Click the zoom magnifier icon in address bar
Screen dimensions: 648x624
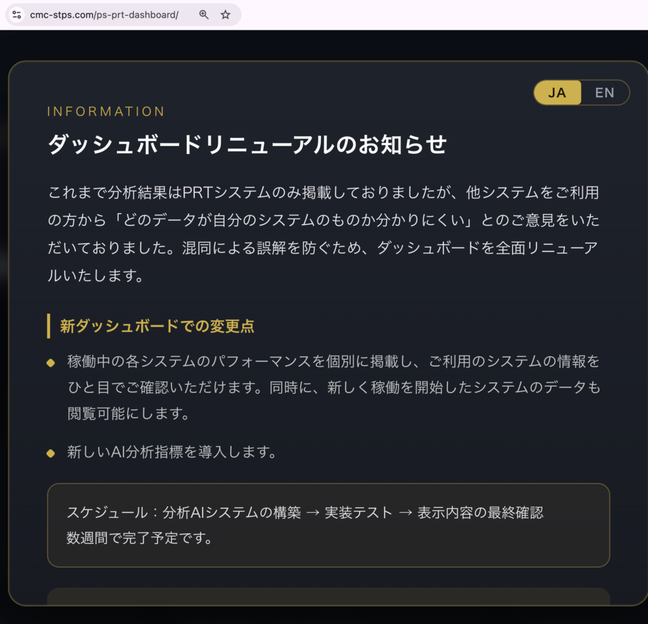(204, 15)
